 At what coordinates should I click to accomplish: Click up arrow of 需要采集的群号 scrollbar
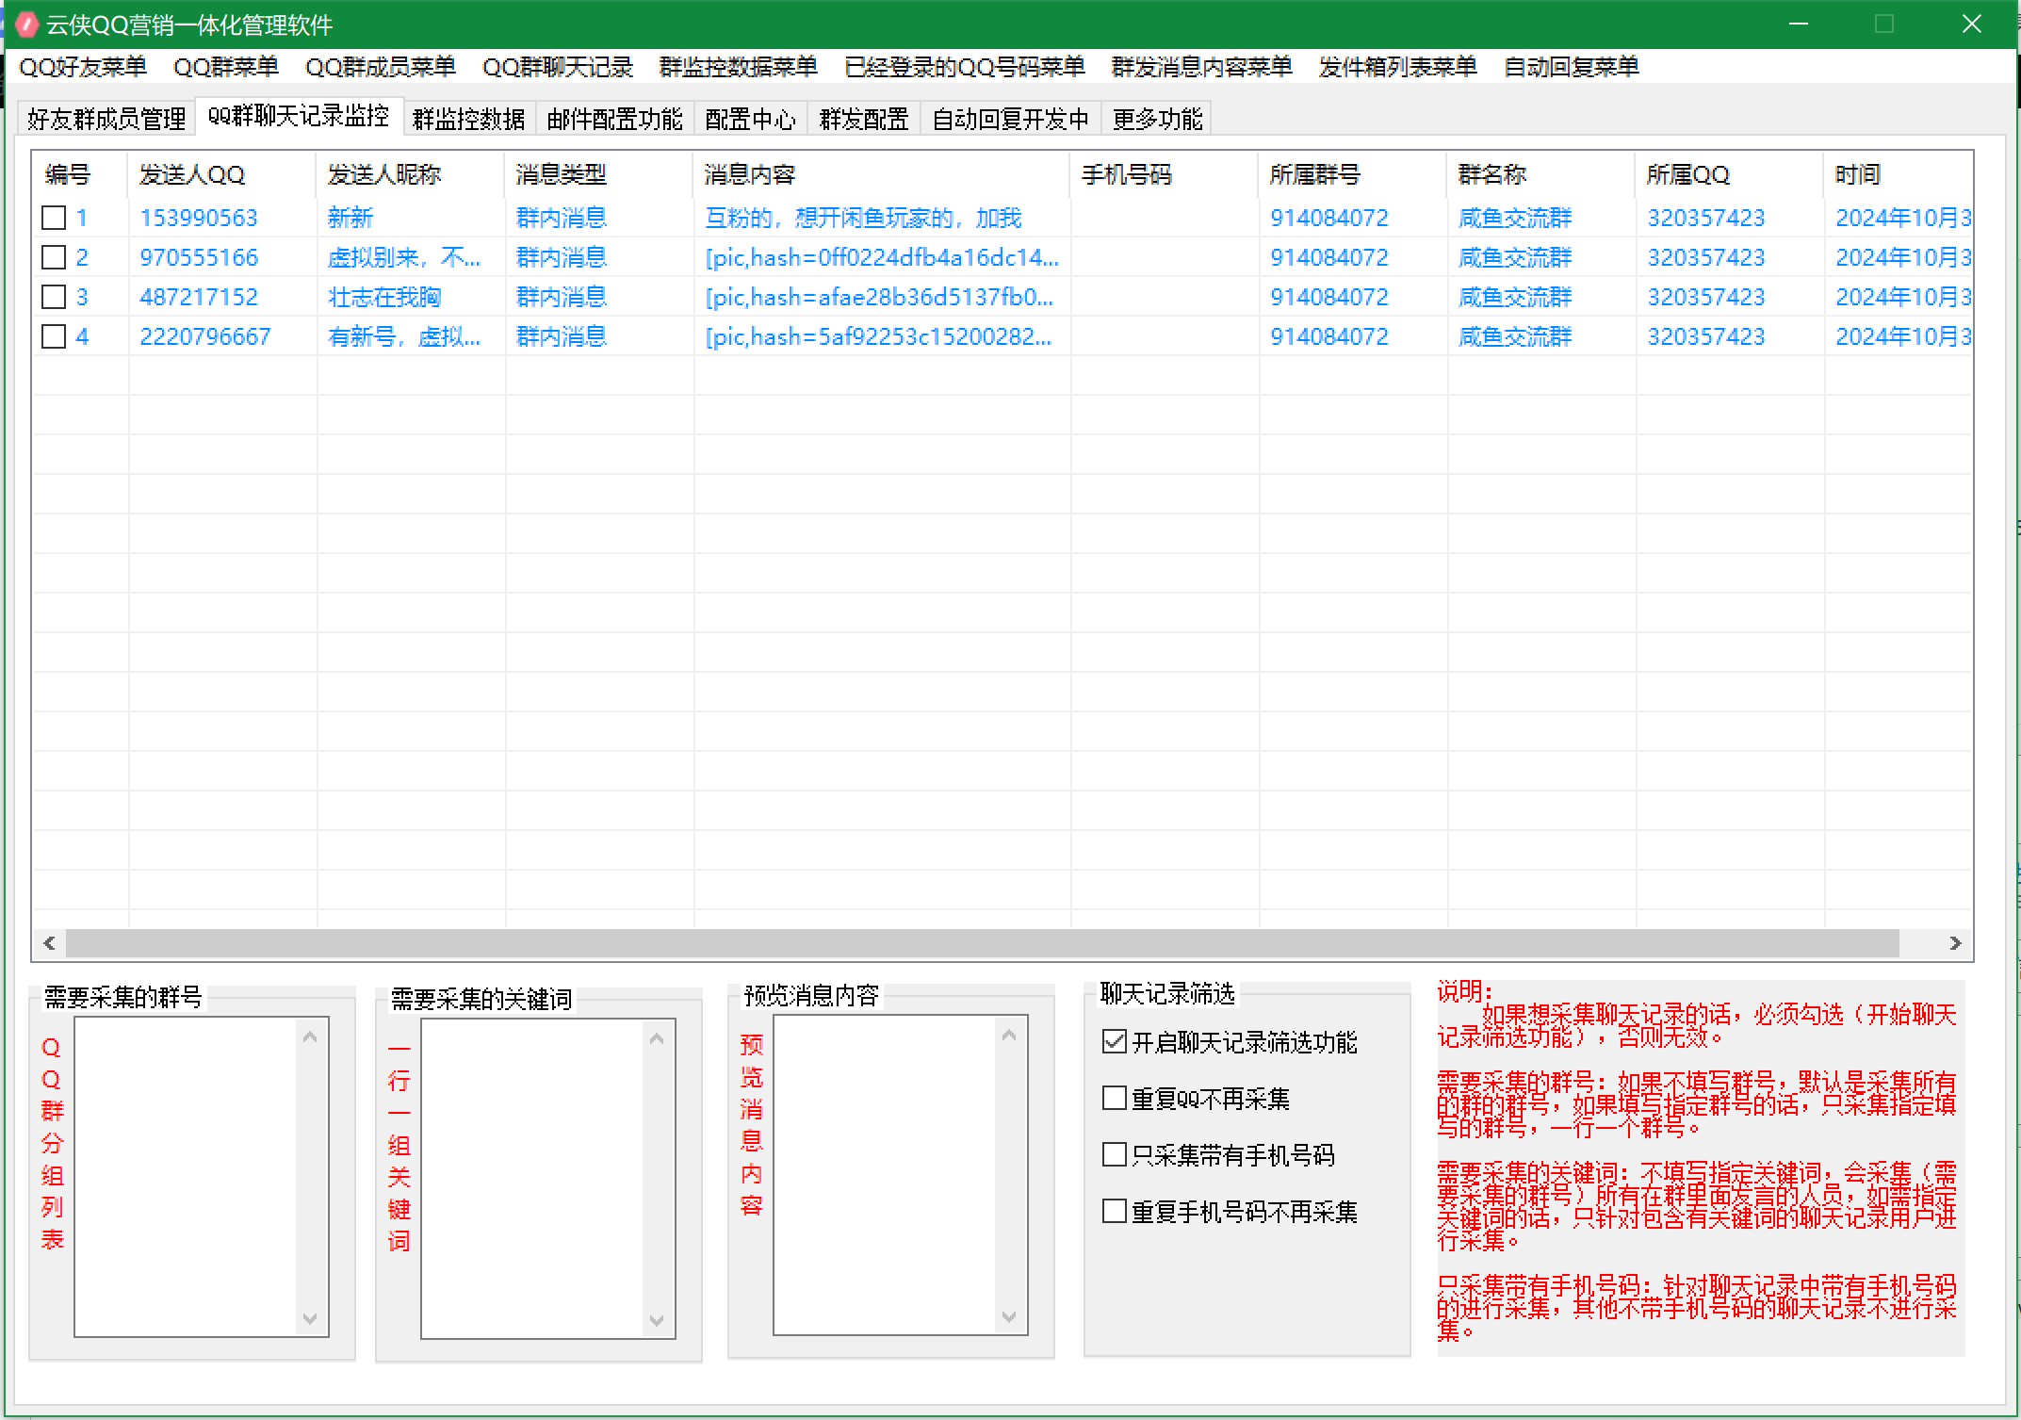(310, 1036)
